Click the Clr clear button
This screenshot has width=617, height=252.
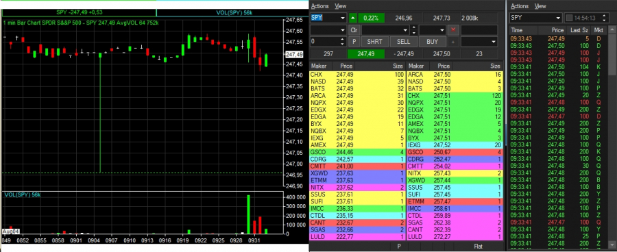point(354,30)
